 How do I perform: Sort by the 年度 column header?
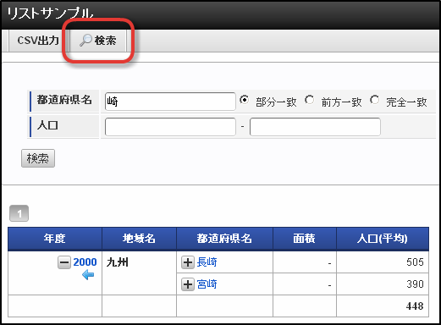coord(55,239)
